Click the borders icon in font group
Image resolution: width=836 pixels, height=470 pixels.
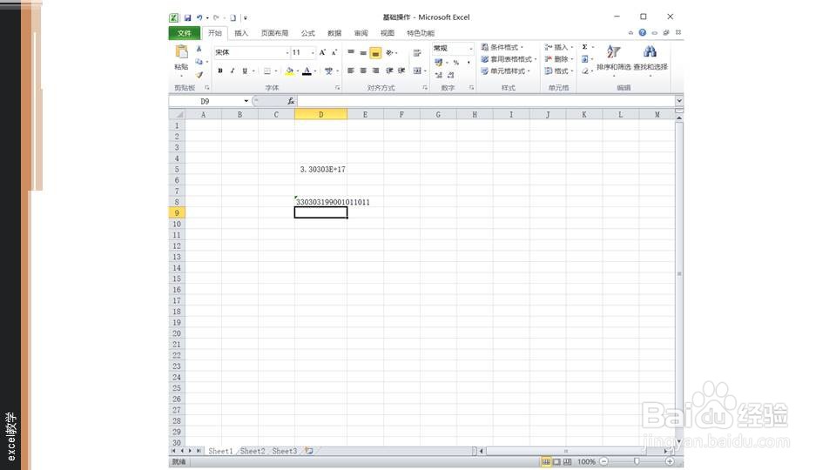pyautogui.click(x=267, y=70)
